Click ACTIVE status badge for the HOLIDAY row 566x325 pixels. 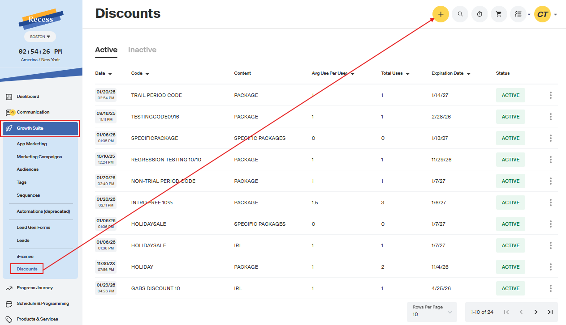click(x=510, y=267)
